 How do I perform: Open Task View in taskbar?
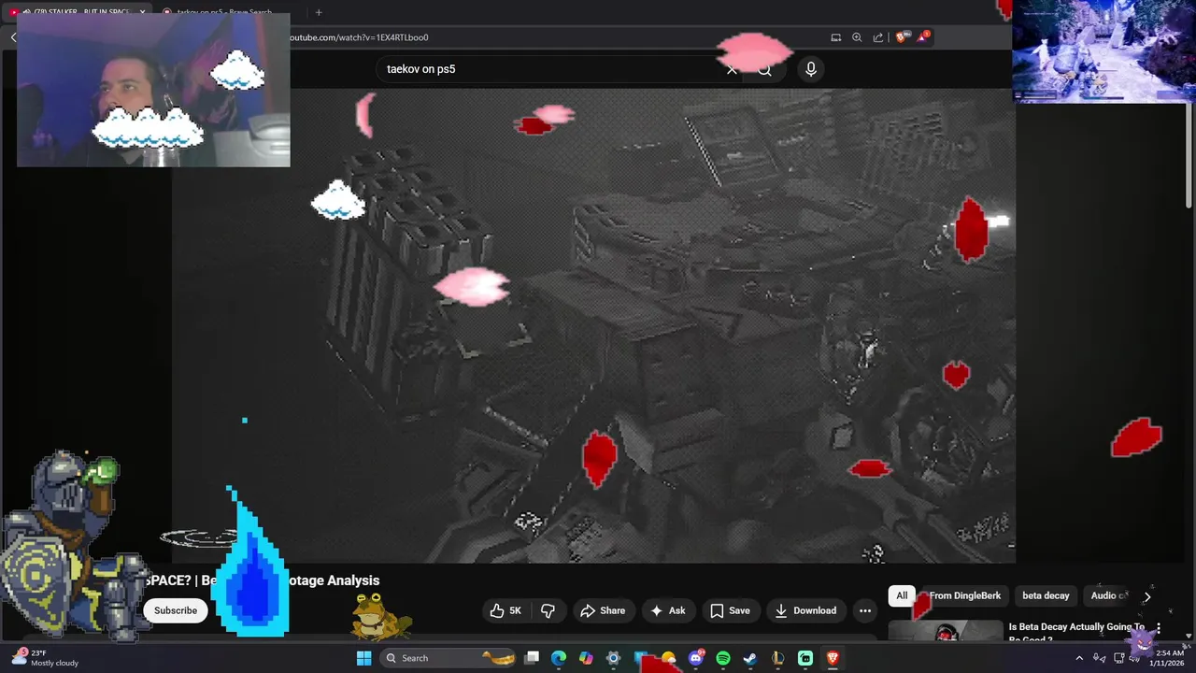(532, 658)
